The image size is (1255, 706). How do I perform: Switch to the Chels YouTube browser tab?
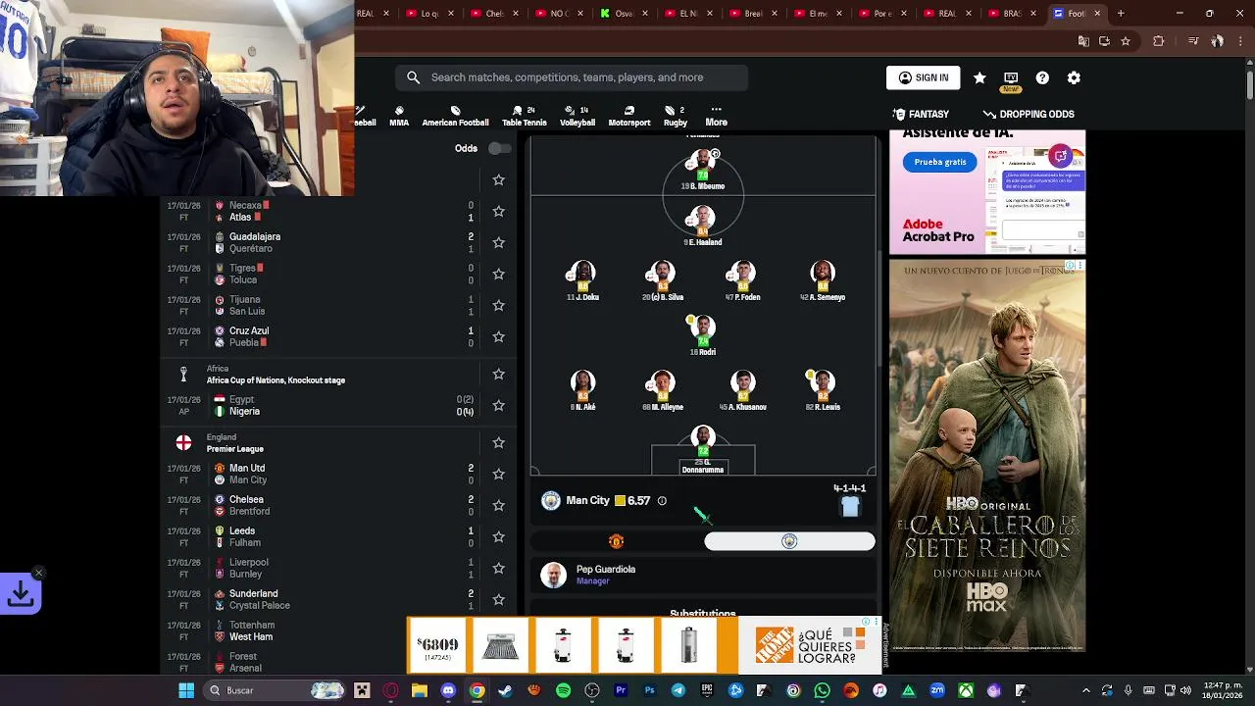point(493,14)
